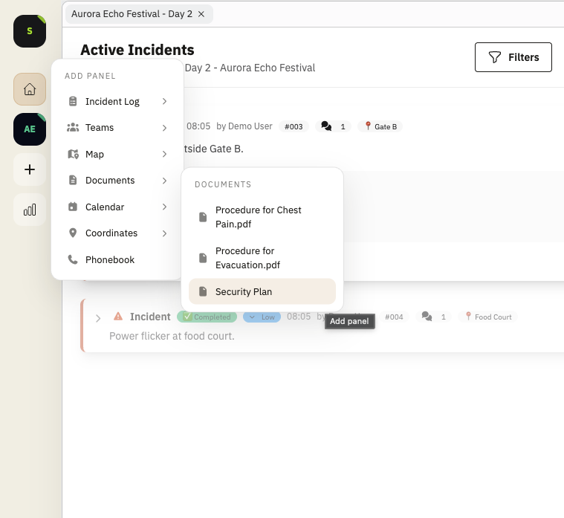
Task: Click the Teams people icon
Action: 73,127
